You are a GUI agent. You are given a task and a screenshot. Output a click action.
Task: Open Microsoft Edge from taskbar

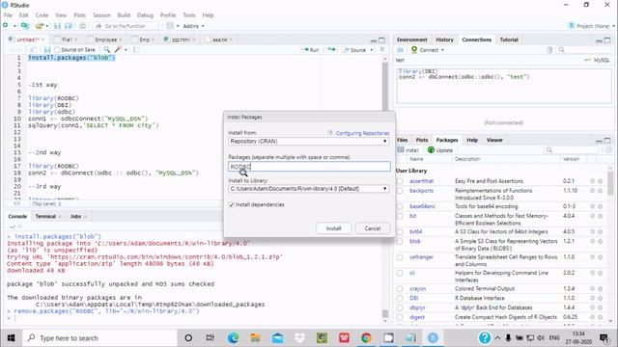click(233, 338)
